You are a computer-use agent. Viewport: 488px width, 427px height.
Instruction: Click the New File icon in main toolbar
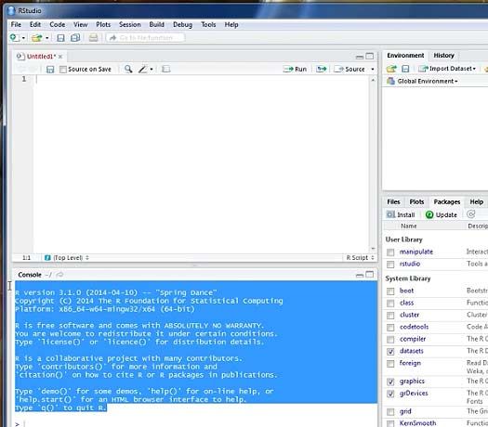point(14,38)
